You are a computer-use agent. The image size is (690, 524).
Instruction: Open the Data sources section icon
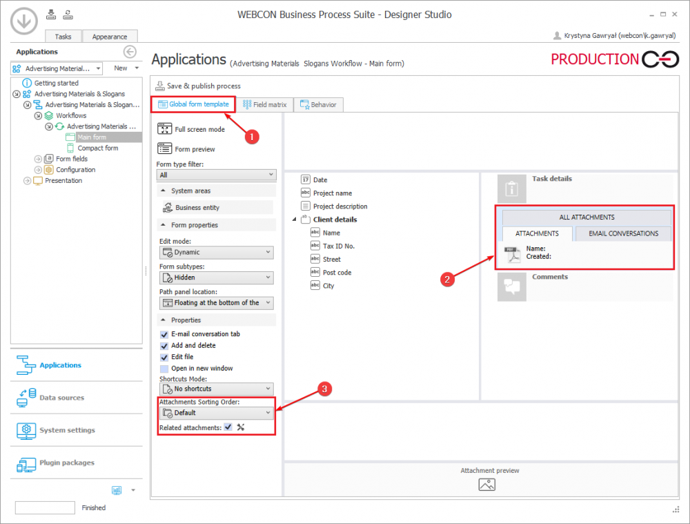[x=26, y=398]
